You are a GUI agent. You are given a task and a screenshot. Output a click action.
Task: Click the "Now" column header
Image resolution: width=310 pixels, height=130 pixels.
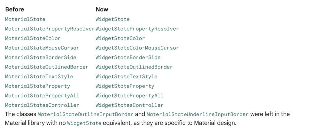point(102,9)
